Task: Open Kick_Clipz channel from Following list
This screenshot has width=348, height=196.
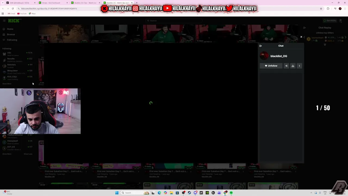Action: click(17, 78)
